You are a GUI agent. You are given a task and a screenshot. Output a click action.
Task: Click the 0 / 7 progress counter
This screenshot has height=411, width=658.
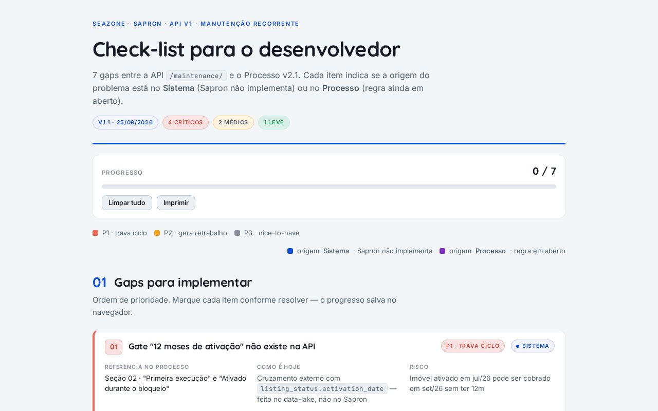[x=544, y=171]
